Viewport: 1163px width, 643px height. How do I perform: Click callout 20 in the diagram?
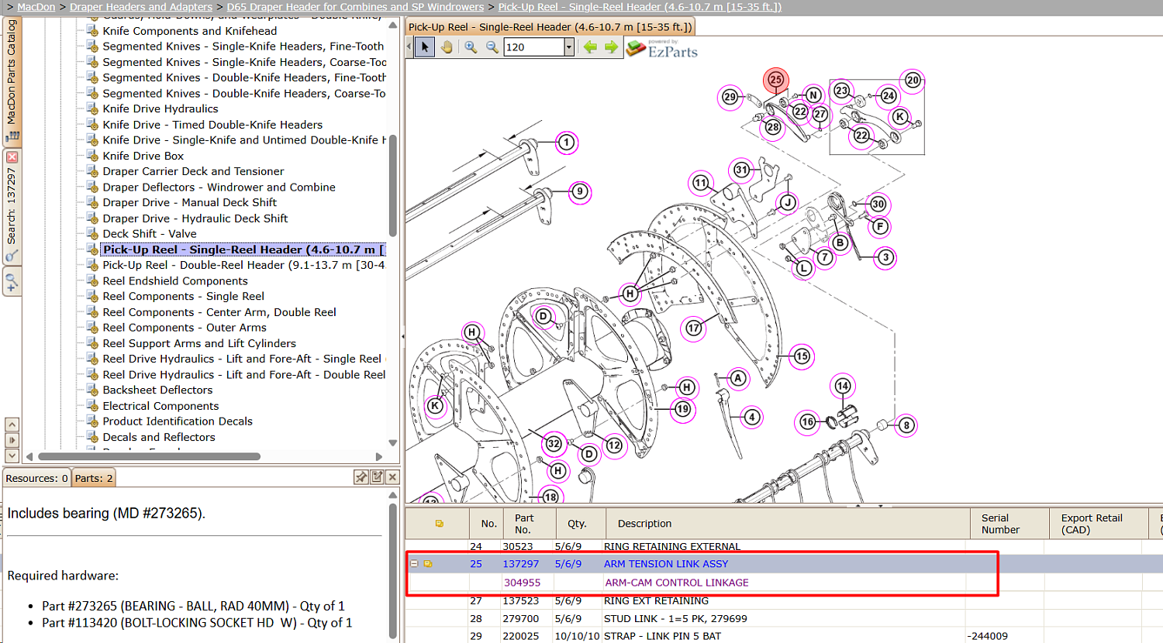pos(913,80)
